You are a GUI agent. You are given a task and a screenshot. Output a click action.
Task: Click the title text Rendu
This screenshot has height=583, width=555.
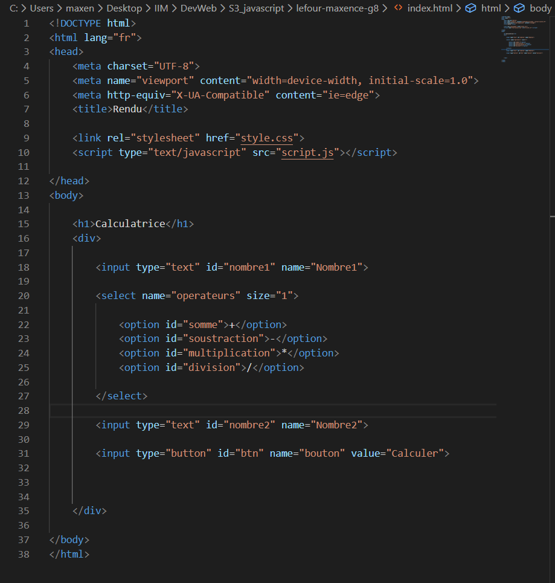tap(127, 109)
